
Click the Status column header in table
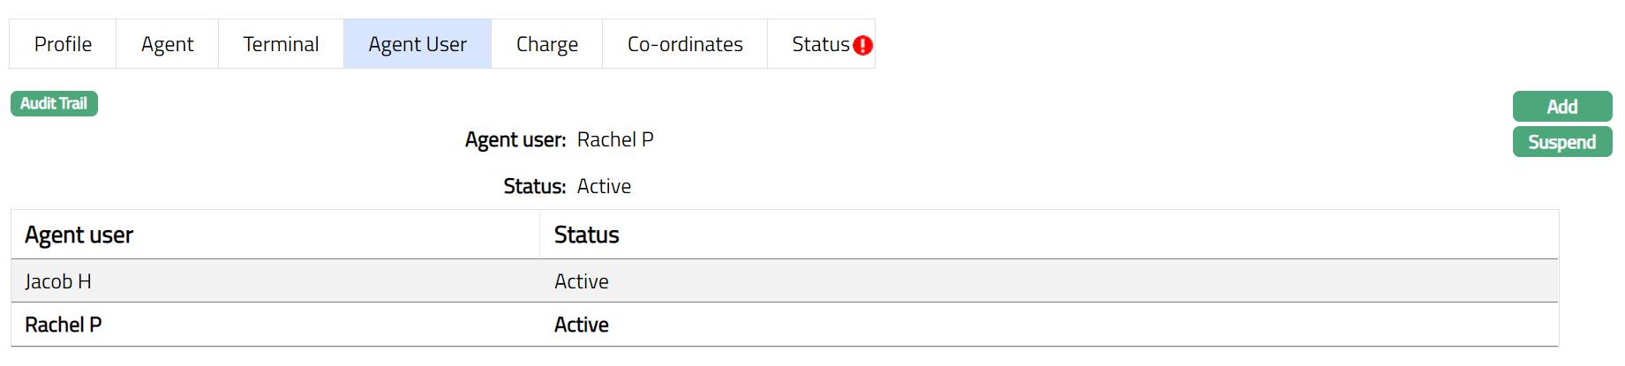[x=586, y=235]
